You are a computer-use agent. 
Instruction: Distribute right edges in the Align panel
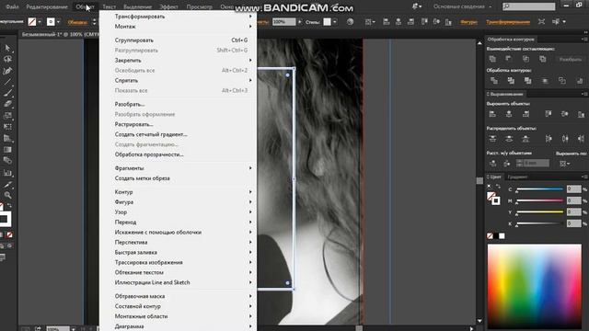[x=581, y=139]
